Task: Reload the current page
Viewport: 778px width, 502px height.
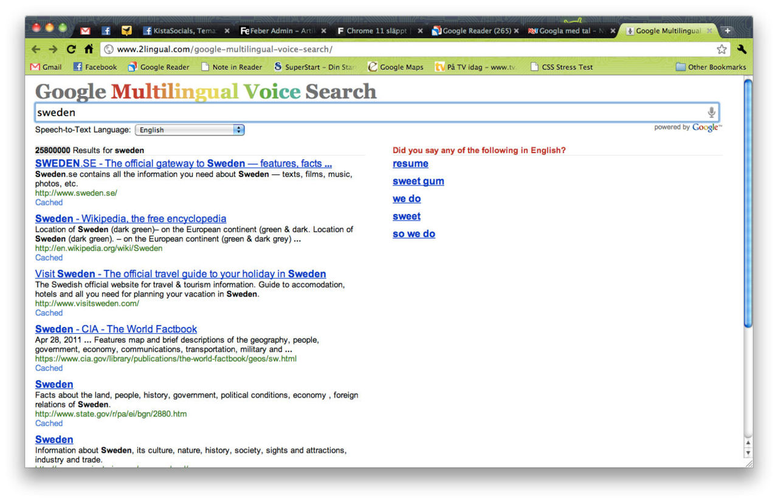Action: (72, 49)
